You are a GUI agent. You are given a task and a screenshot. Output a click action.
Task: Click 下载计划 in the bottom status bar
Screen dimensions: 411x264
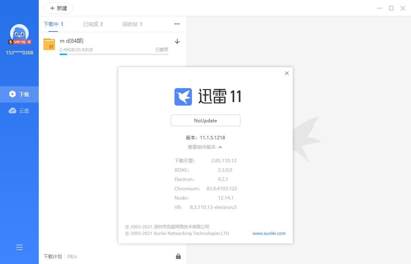tap(52, 257)
